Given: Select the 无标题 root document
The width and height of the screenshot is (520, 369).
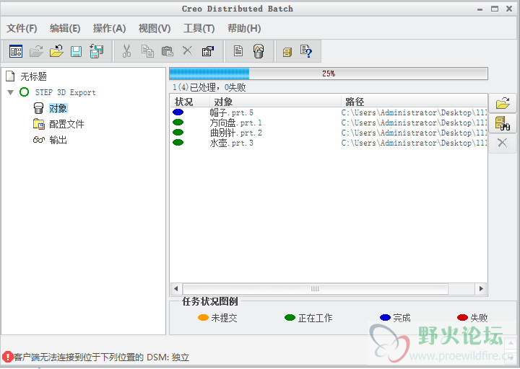Looking at the screenshot, I should point(33,76).
